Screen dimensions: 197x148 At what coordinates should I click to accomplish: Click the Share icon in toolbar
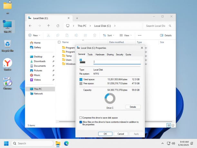point(85,35)
